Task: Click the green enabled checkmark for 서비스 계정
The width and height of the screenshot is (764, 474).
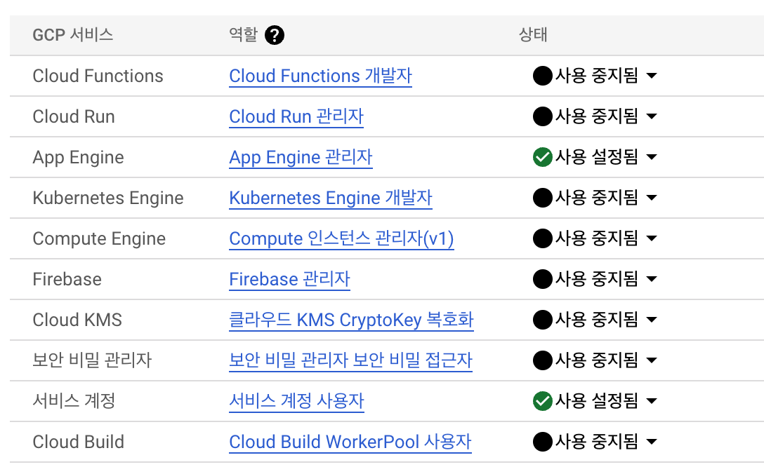Action: 542,401
